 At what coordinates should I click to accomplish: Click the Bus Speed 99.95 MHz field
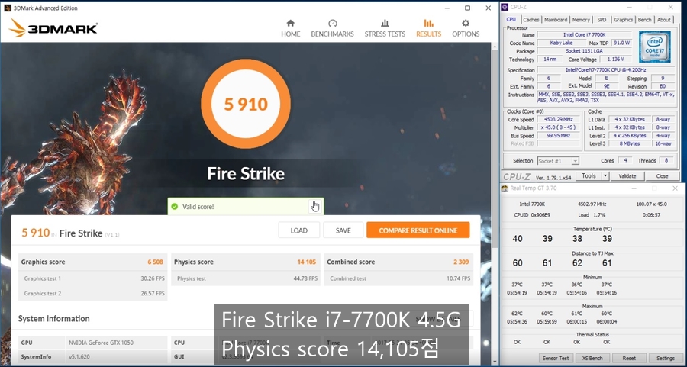[x=558, y=136]
